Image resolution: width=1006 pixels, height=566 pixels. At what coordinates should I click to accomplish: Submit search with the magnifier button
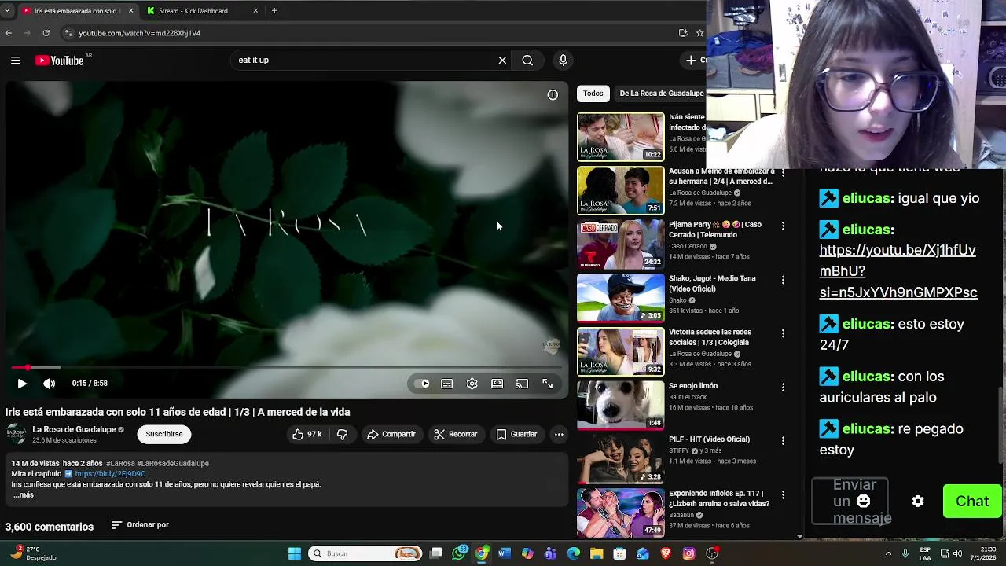click(x=527, y=61)
